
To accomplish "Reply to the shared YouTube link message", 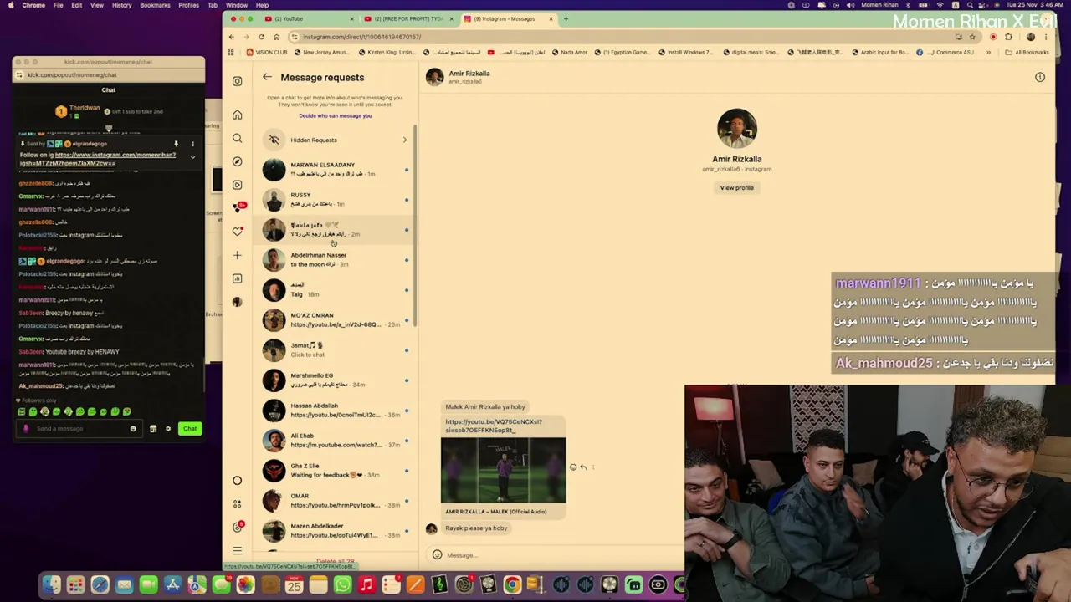I will point(583,467).
